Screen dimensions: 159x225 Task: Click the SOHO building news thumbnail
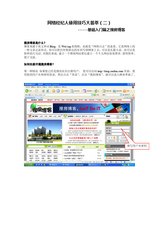45,130
